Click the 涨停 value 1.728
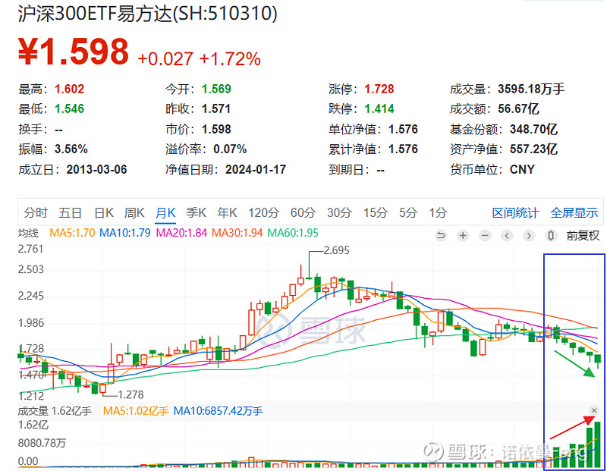The height and width of the screenshot is (471, 607). tap(379, 89)
